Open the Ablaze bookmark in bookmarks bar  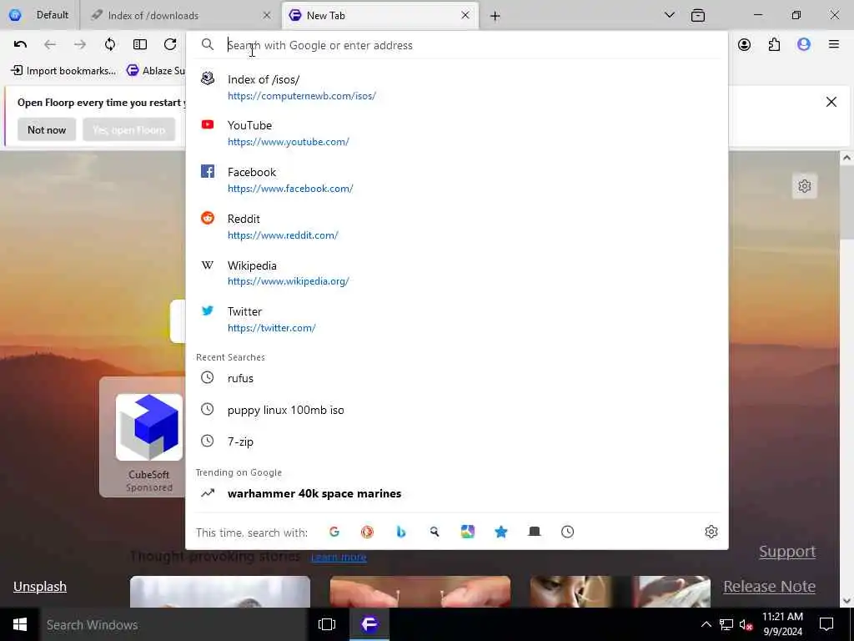coord(155,70)
